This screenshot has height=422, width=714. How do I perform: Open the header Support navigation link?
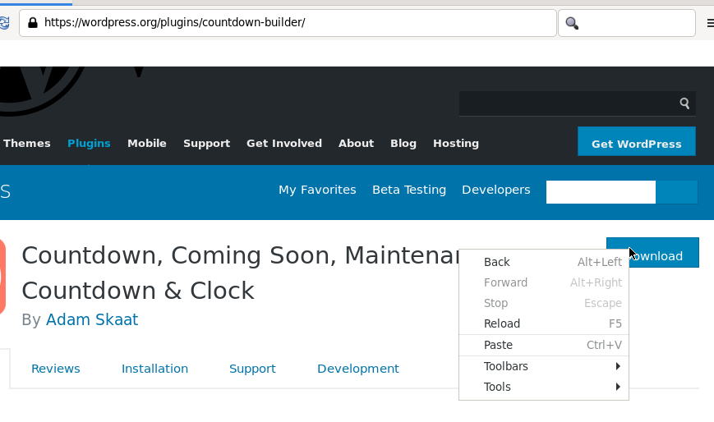tap(207, 144)
